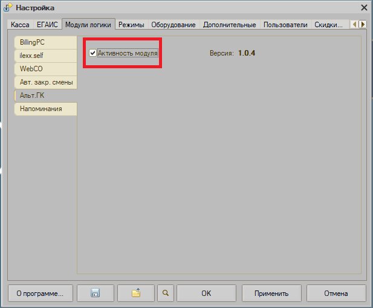373x308 pixels.
Task: Go to the Оборудование tab
Action: click(x=174, y=25)
